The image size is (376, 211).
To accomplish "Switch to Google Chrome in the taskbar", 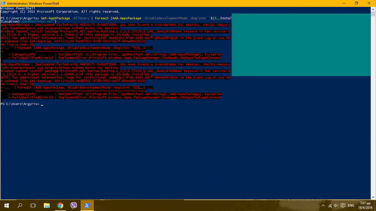I will (x=60, y=205).
